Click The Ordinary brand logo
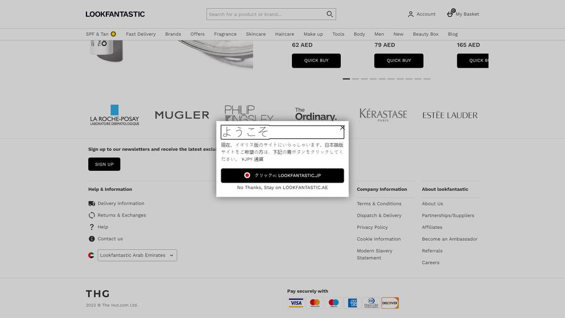The image size is (565, 318). click(315, 114)
